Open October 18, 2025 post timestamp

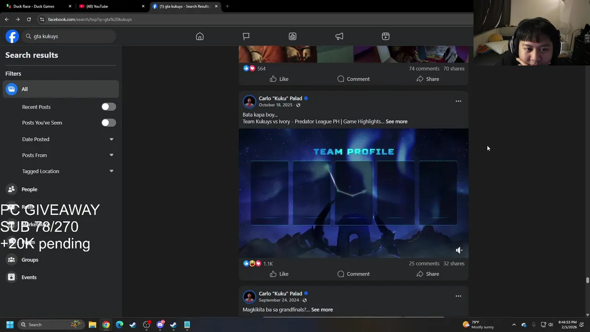point(276,105)
